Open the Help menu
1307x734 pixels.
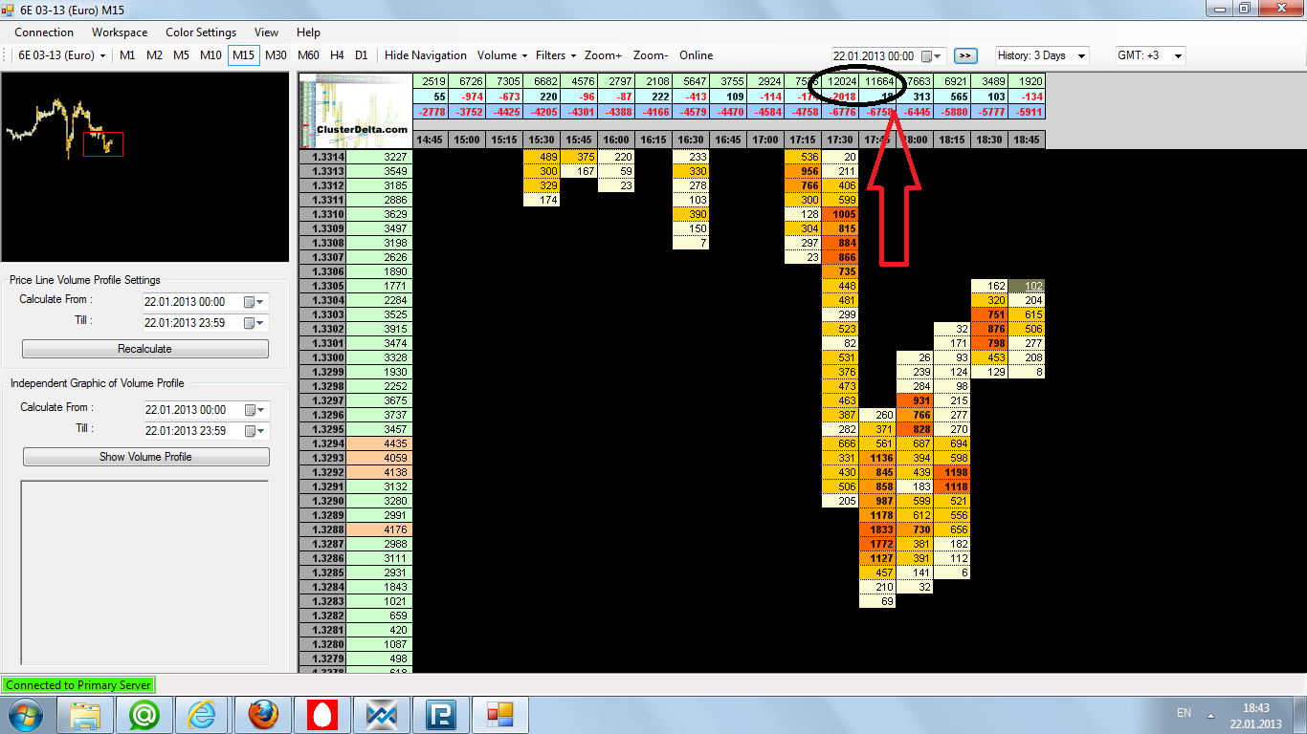(x=309, y=32)
